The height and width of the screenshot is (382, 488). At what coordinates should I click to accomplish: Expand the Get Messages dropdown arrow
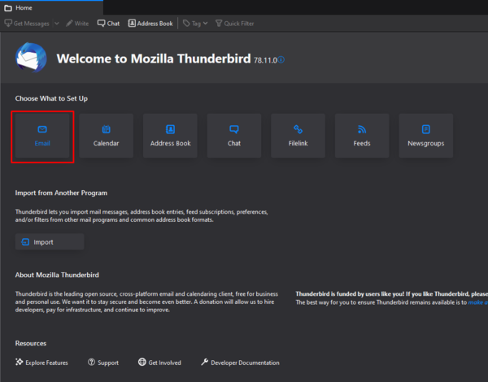(x=56, y=24)
